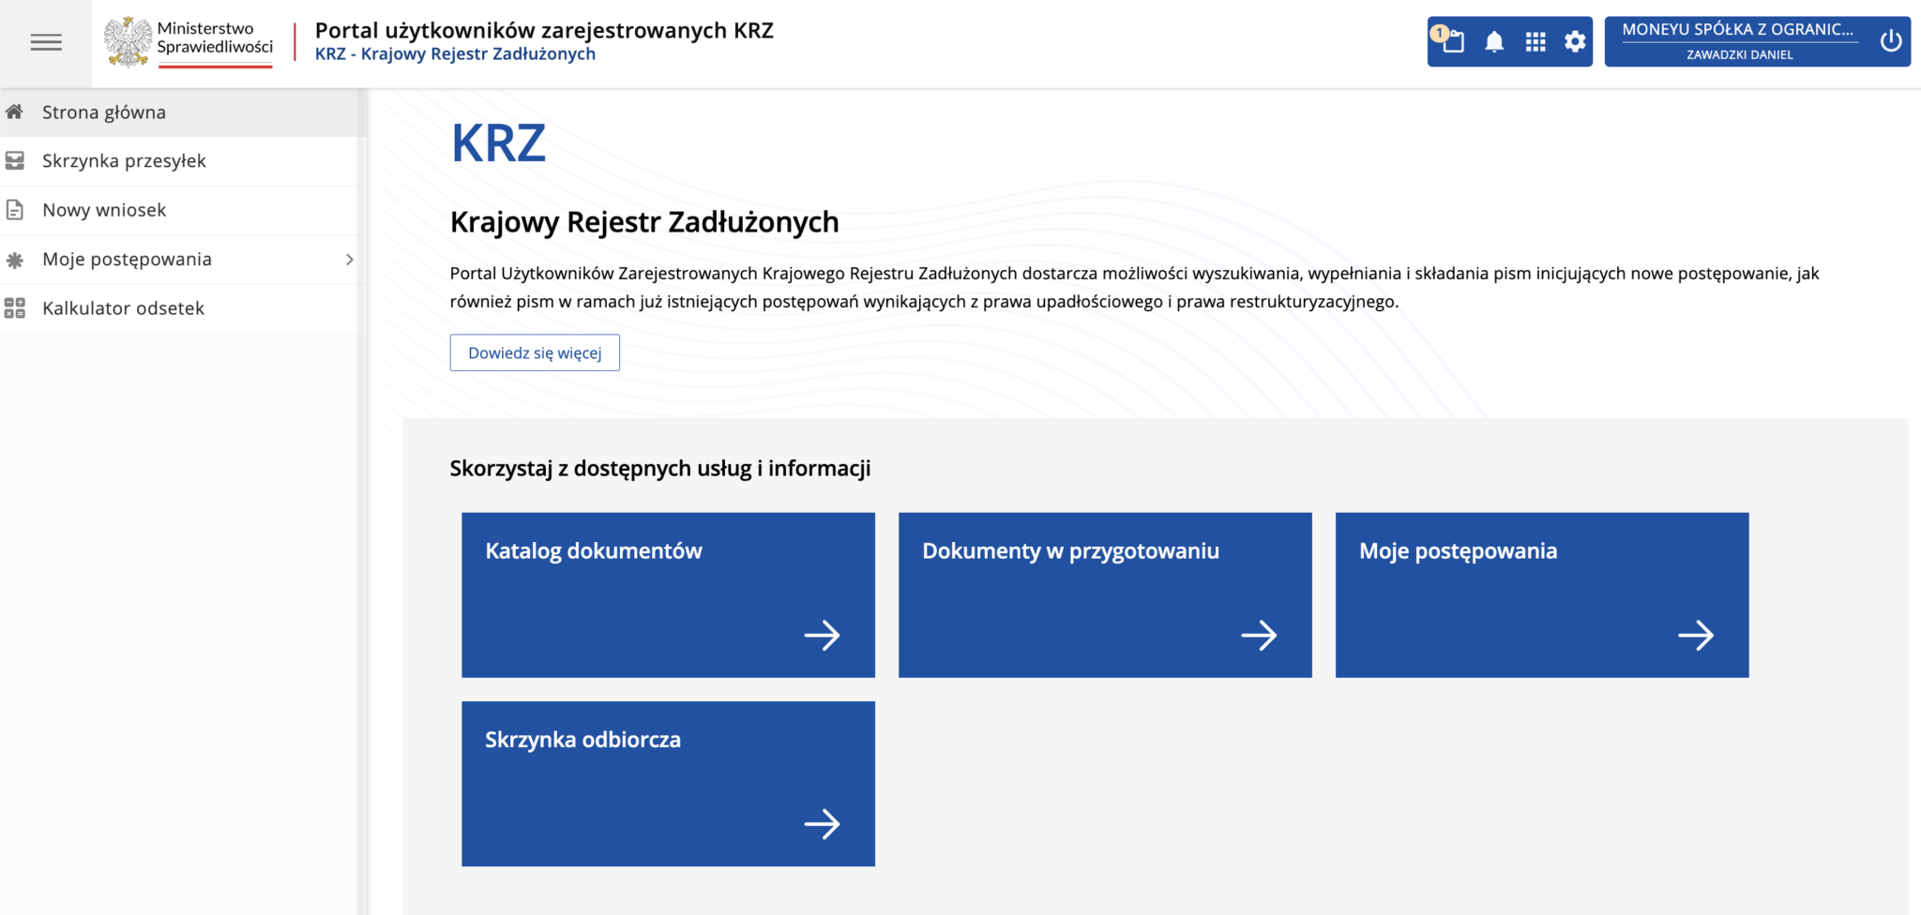The height and width of the screenshot is (915, 1921).
Task: Click the Portal użytkowników zarejestrowanych KRZ title
Action: click(x=544, y=30)
